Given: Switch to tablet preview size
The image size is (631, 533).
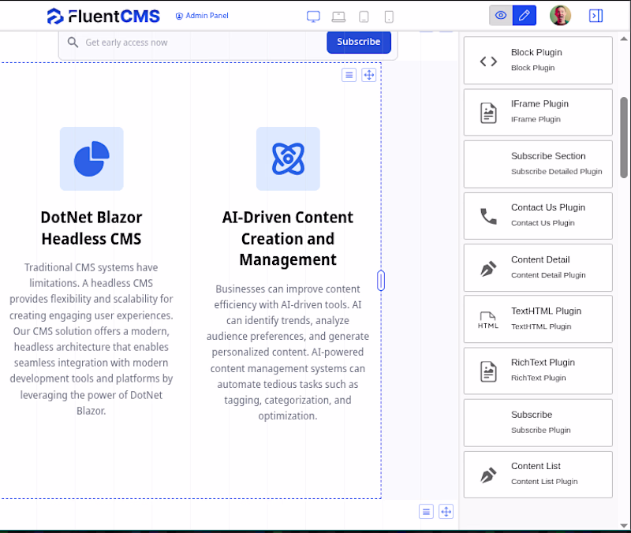Looking at the screenshot, I should (x=364, y=17).
